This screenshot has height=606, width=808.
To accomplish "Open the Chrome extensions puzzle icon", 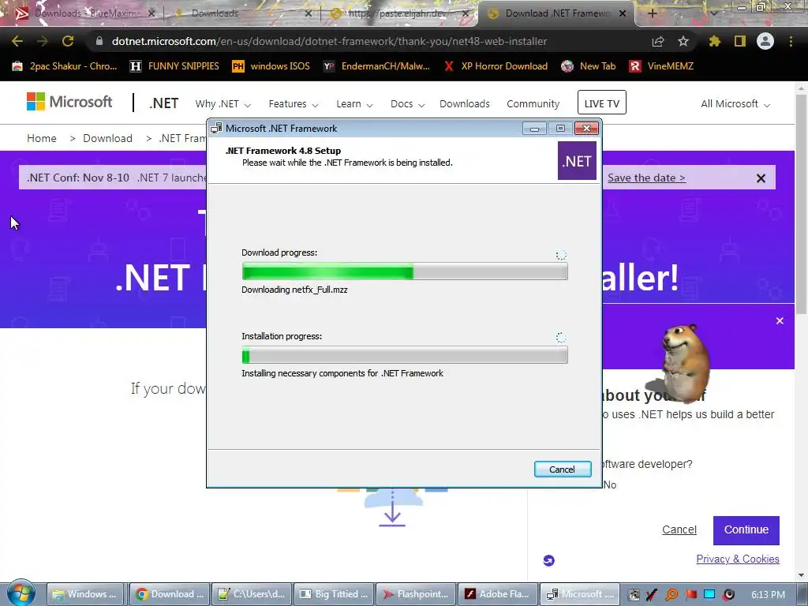I will (x=714, y=41).
